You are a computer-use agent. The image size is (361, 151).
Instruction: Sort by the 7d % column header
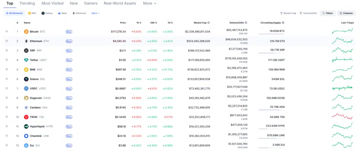pos(170,23)
